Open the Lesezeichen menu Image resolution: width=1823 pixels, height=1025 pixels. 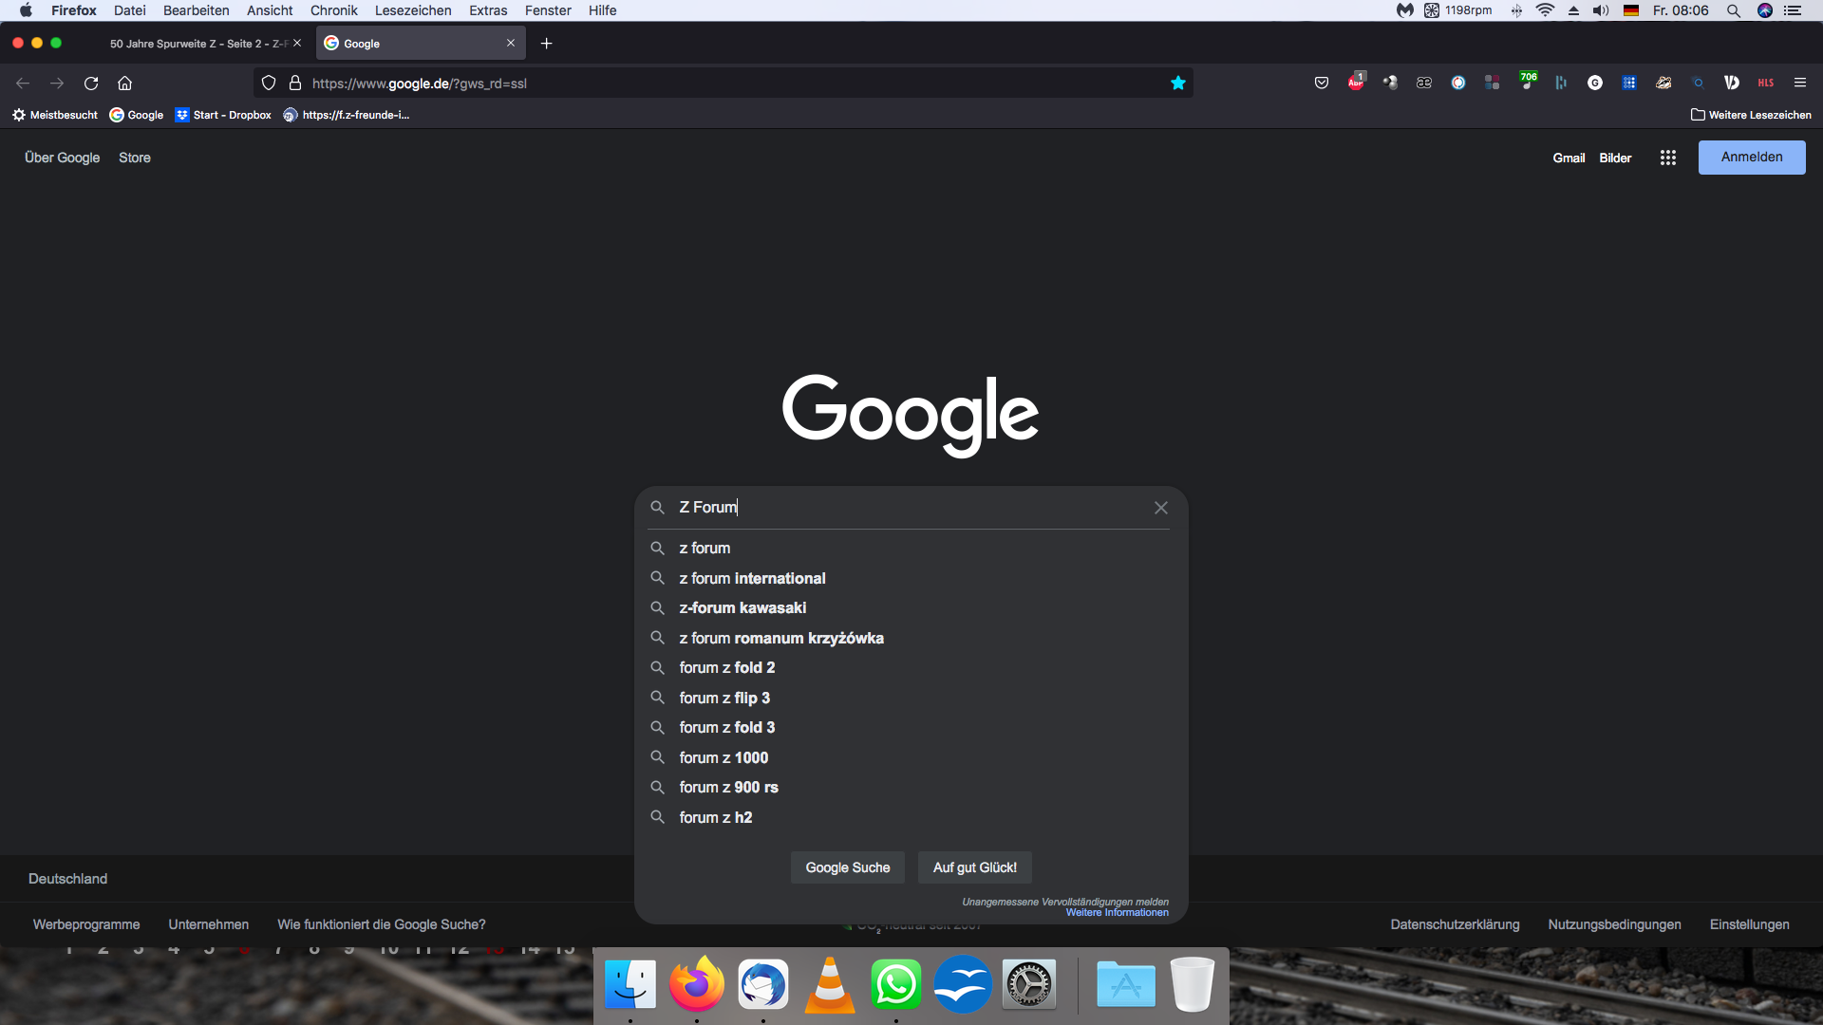(x=413, y=10)
